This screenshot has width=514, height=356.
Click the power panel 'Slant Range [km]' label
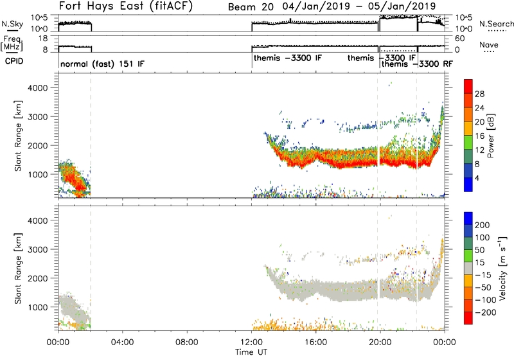[x=18, y=136]
